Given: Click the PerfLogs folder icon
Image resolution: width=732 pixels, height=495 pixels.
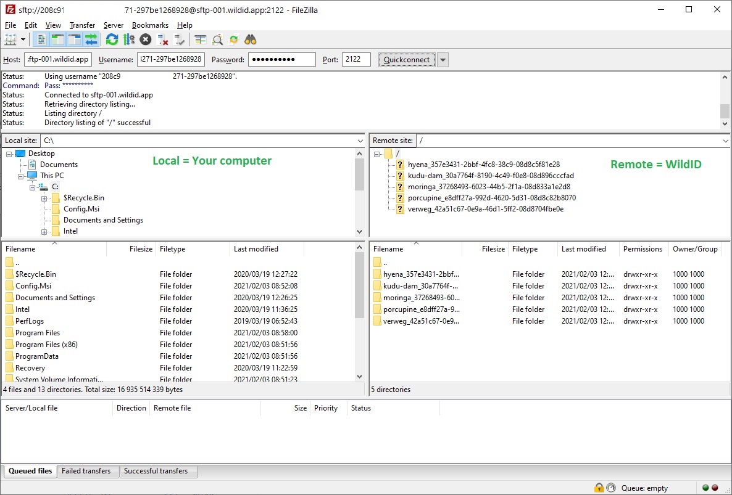Looking at the screenshot, I should (x=9, y=321).
